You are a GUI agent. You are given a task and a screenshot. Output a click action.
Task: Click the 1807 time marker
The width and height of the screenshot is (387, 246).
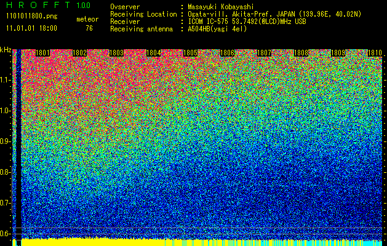point(264,53)
